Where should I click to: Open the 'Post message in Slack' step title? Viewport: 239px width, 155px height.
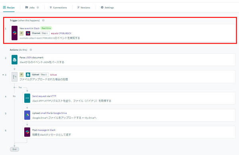(x=44, y=130)
